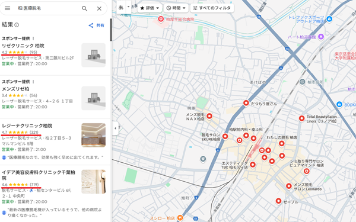Screen dimensions: 356x222
Task: Click the エステティック TBC 柏モディ店 pin
Action: pos(253,165)
